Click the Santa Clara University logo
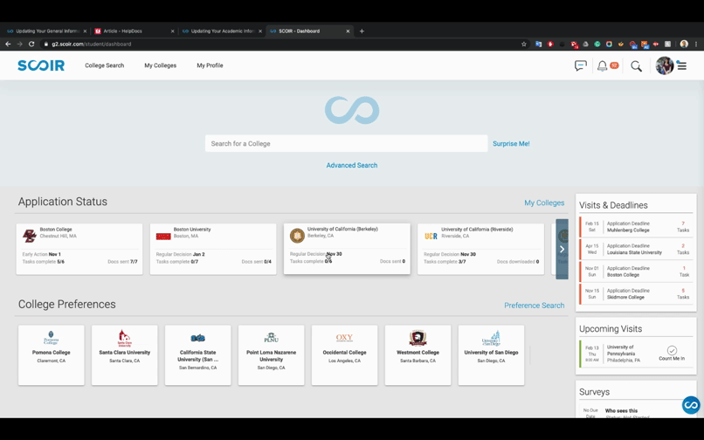 [x=124, y=338]
